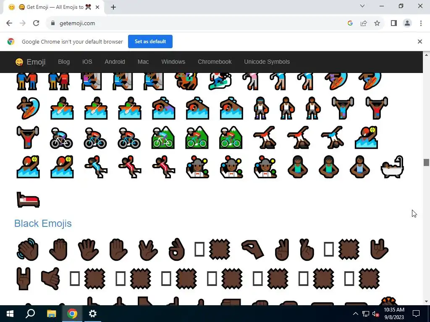This screenshot has width=430, height=322.
Task: Open the Emoji home logo link
Action: pos(30,62)
